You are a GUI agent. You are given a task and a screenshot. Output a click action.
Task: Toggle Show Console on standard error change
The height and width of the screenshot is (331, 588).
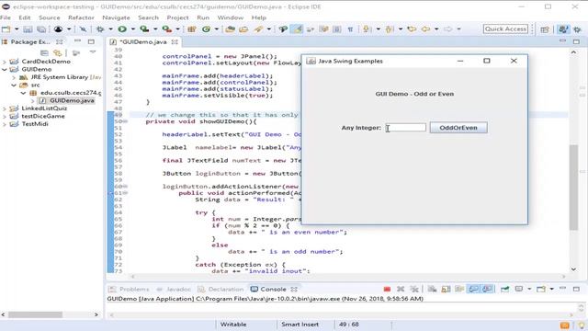[x=487, y=289]
